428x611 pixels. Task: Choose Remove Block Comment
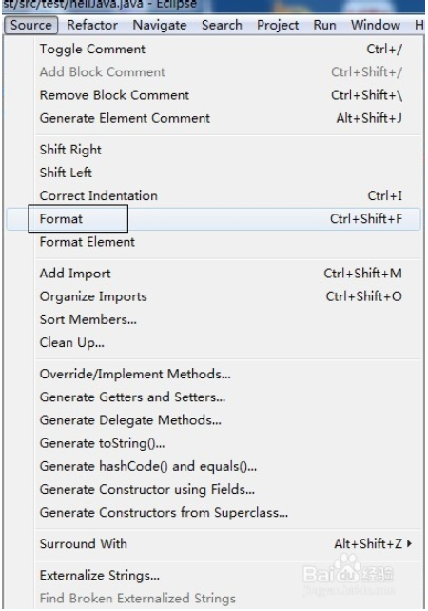[x=214, y=95]
